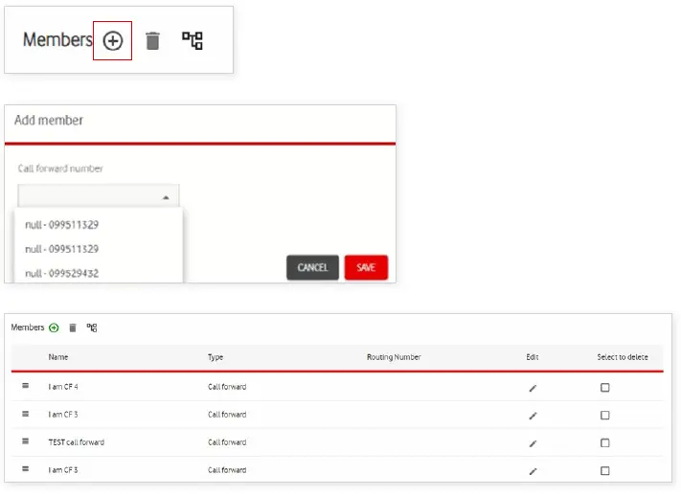This screenshot has width=681, height=497.
Task: Tick delete checkbox for I am CF 4
Action: pos(605,387)
